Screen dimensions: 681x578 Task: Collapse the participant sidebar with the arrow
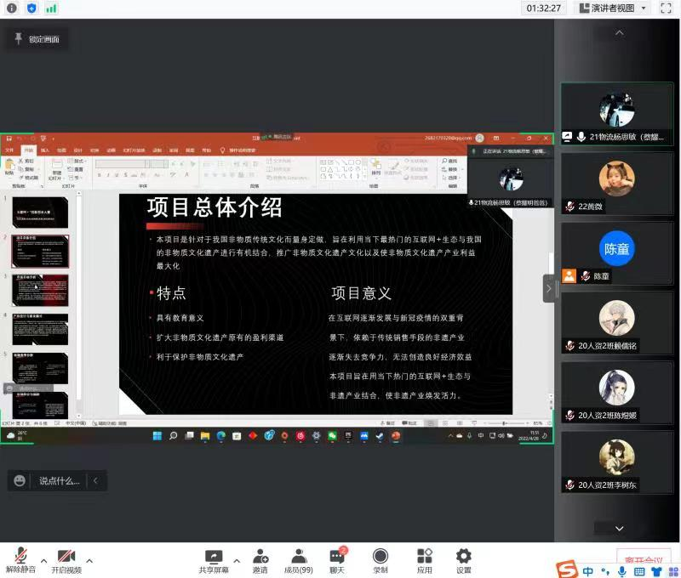(549, 288)
